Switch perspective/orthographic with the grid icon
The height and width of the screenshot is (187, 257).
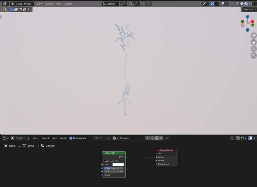(253, 56)
